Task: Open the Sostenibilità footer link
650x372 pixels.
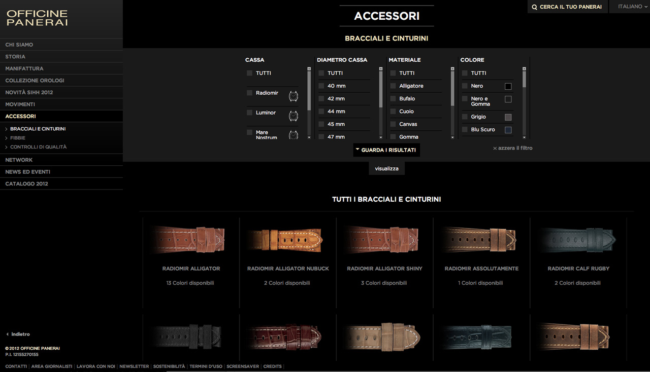Action: [x=169, y=366]
